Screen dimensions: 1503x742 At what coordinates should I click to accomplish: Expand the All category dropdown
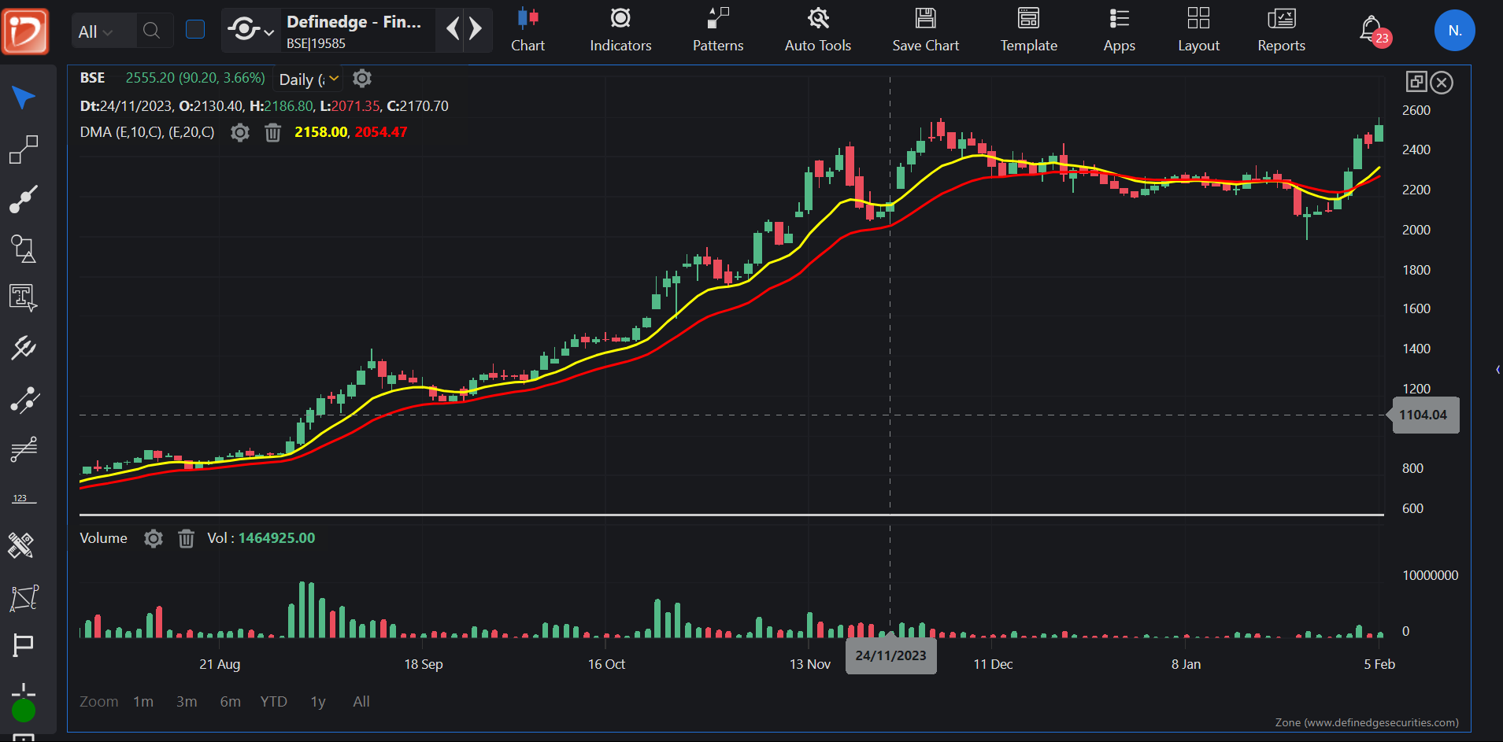coord(96,31)
